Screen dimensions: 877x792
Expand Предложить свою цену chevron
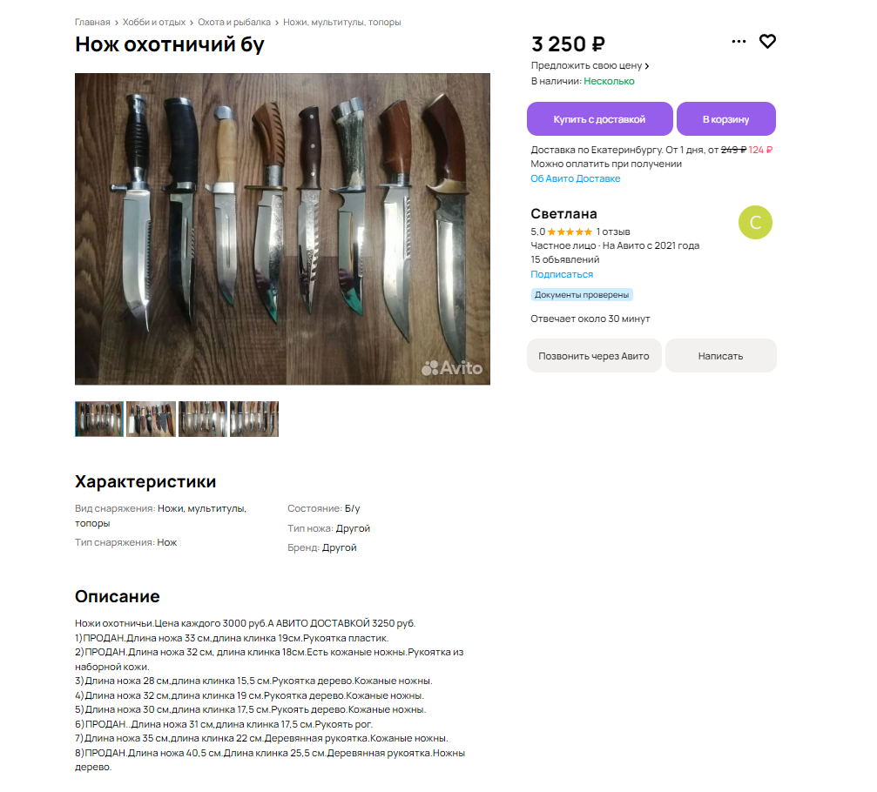[647, 66]
